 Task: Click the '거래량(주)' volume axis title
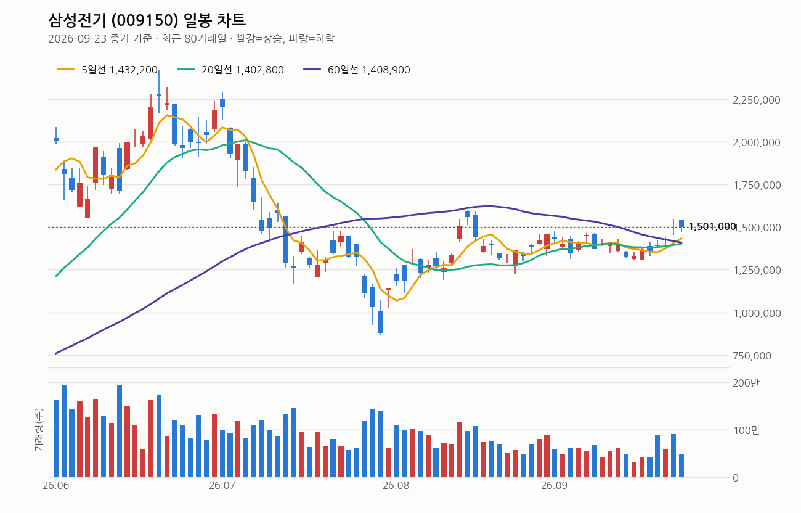pos(38,430)
